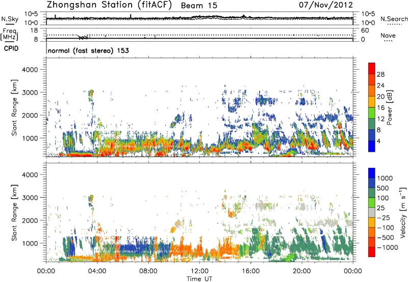
Task: Click the "12" tick on power colorbar
Action: (380, 119)
